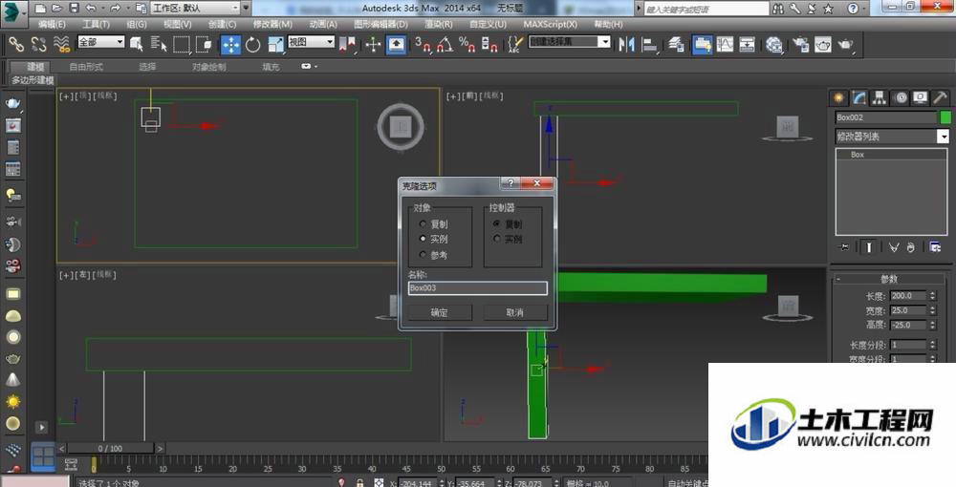Click 取消 in the clone options dialog

click(x=514, y=312)
